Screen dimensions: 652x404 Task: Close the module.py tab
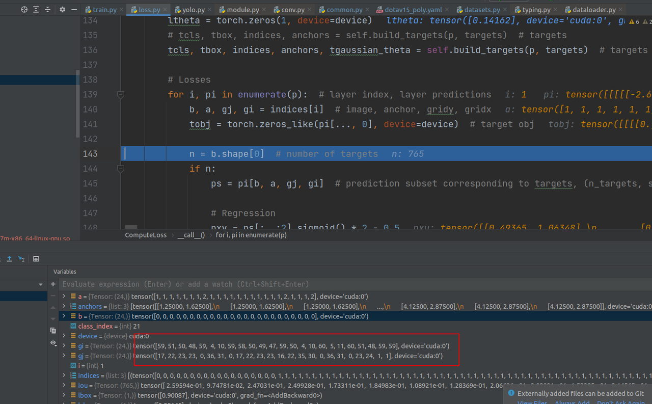[264, 10]
